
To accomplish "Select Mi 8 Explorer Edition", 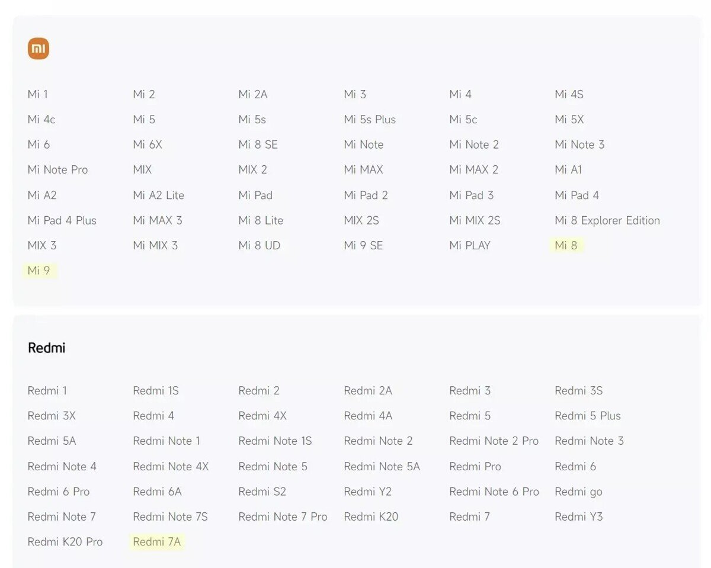I will pyautogui.click(x=607, y=220).
